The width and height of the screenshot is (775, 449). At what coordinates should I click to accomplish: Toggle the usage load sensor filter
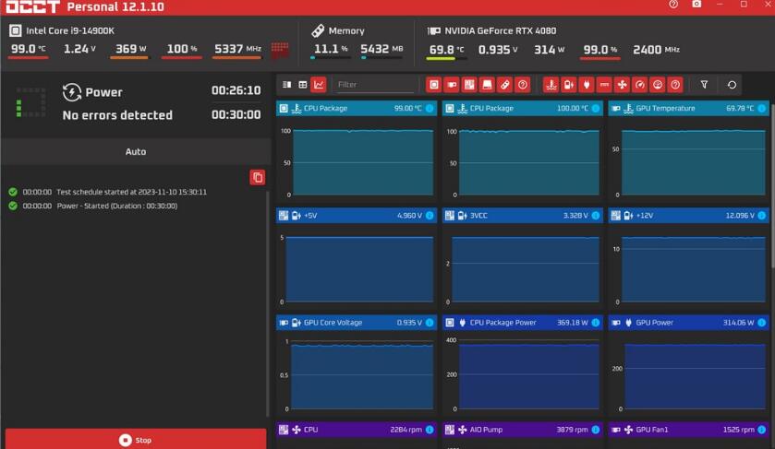(658, 85)
